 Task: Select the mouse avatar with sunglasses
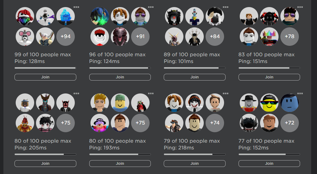[25, 37]
